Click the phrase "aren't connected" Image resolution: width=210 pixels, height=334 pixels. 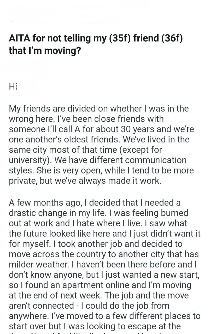click(42, 306)
